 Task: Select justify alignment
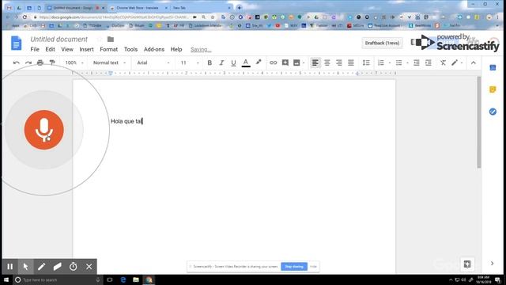(x=351, y=63)
